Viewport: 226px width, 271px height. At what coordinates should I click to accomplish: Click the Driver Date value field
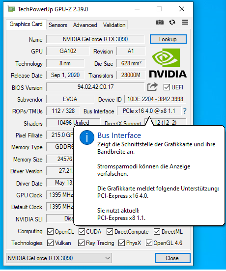point(60,183)
